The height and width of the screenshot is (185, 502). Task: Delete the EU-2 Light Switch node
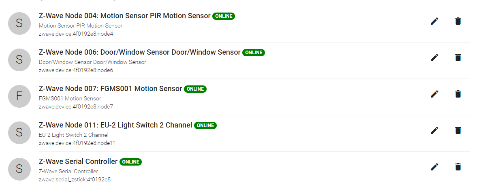[x=458, y=130]
